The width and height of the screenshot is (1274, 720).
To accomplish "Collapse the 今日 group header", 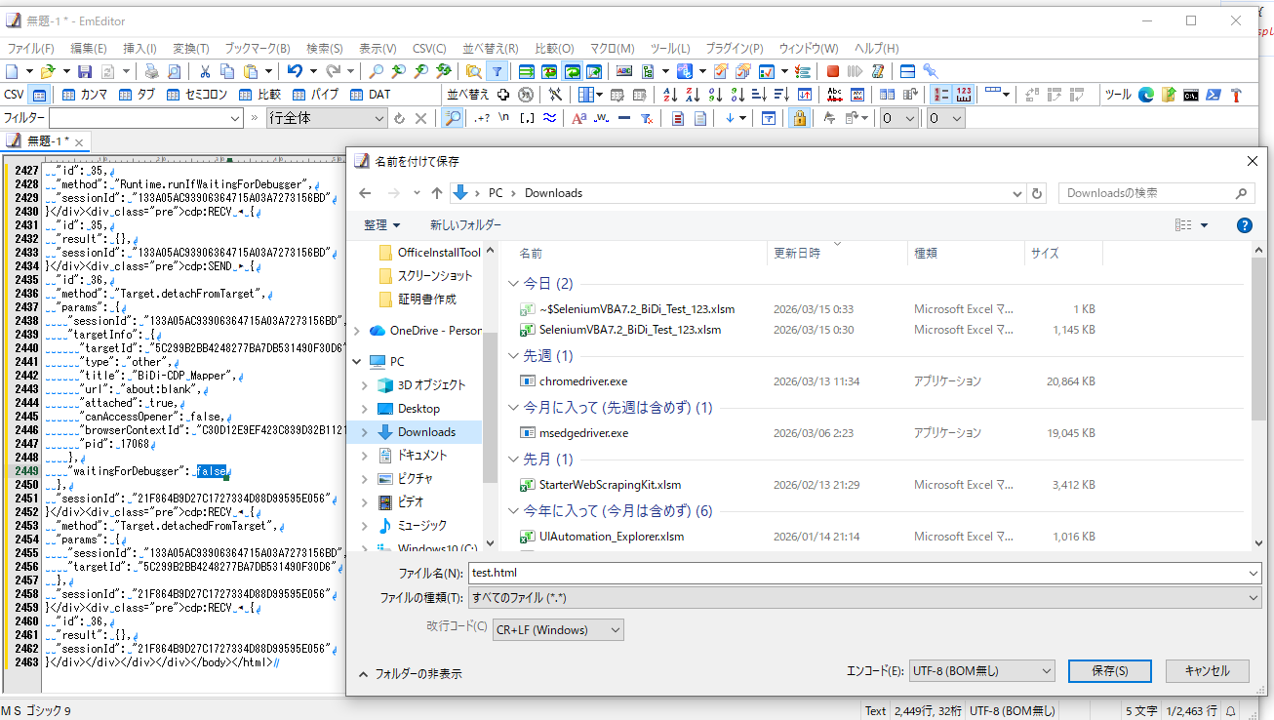I will coord(514,284).
